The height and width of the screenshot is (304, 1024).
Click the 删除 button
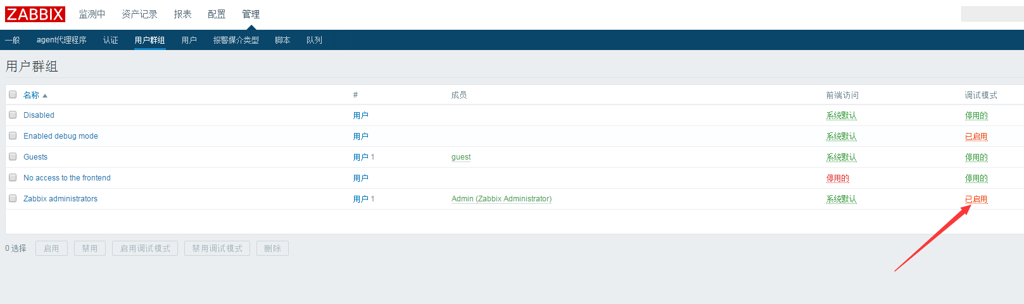point(272,248)
